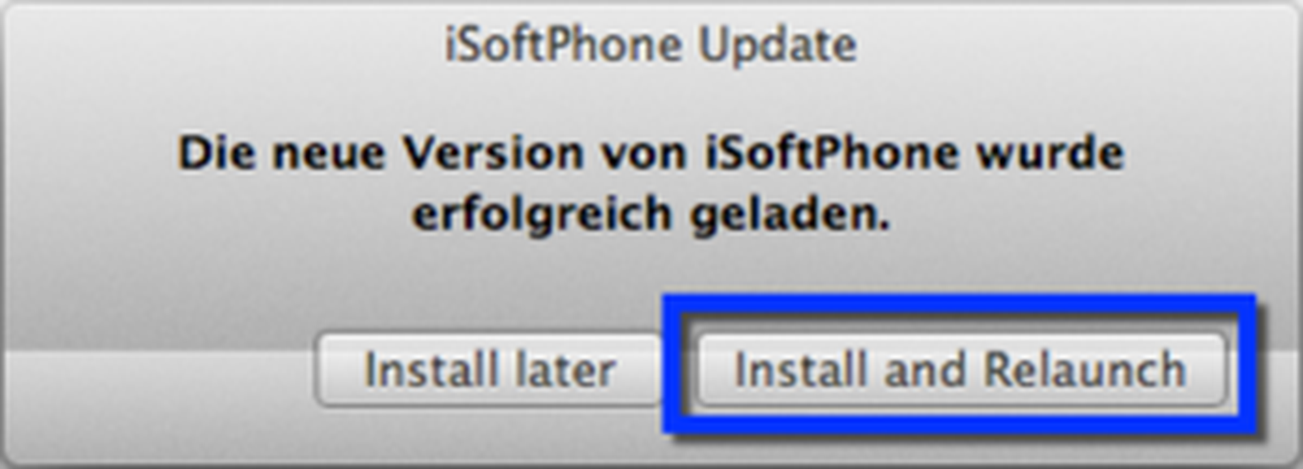Defer installation using the left dialog button
Image resolution: width=1303 pixels, height=469 pixels.
click(x=489, y=370)
